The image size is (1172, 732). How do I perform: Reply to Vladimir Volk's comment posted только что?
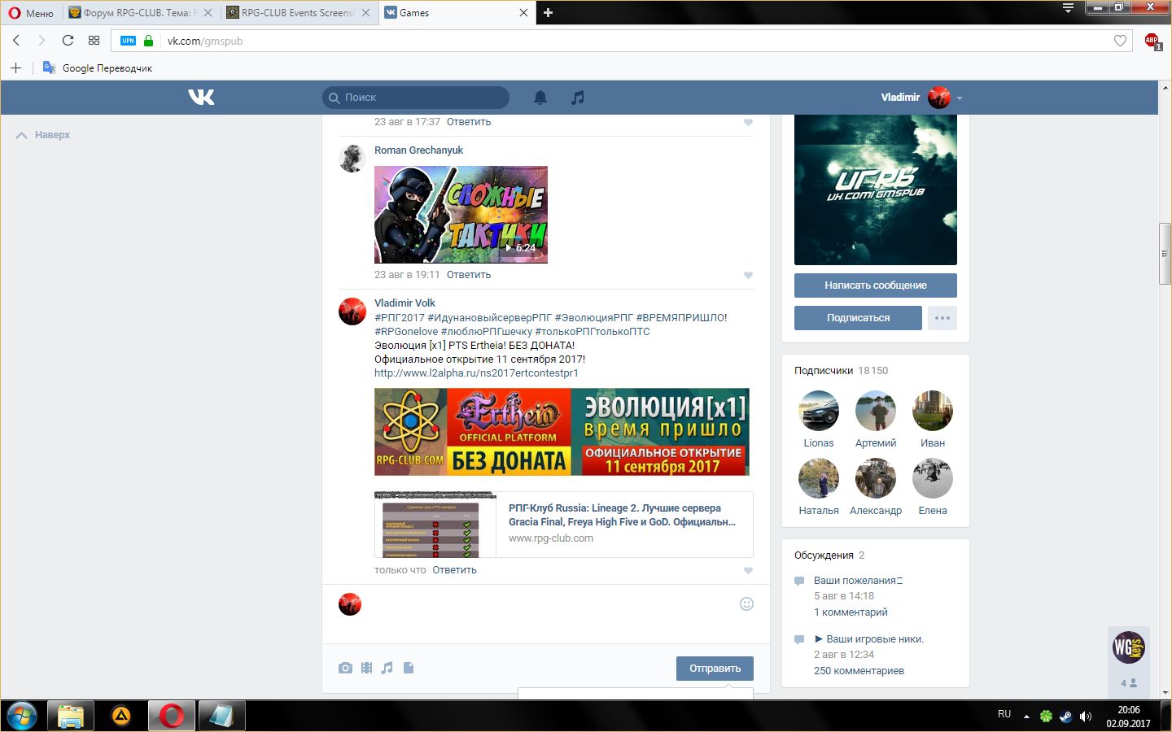454,570
